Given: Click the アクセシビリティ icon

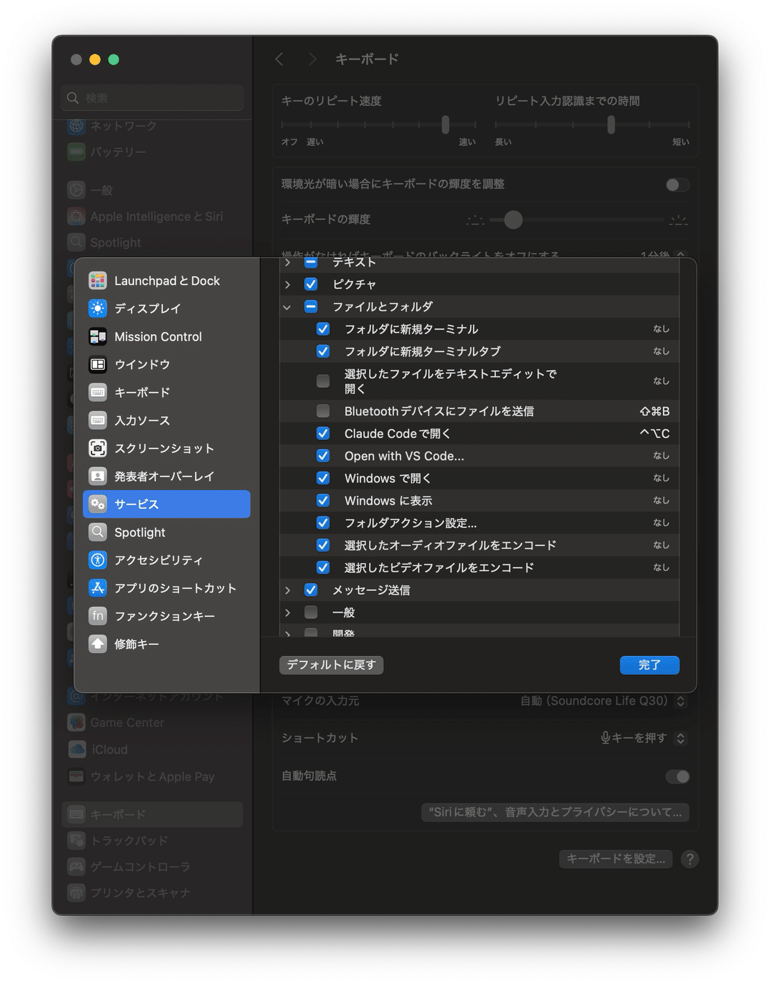Looking at the screenshot, I should point(98,560).
